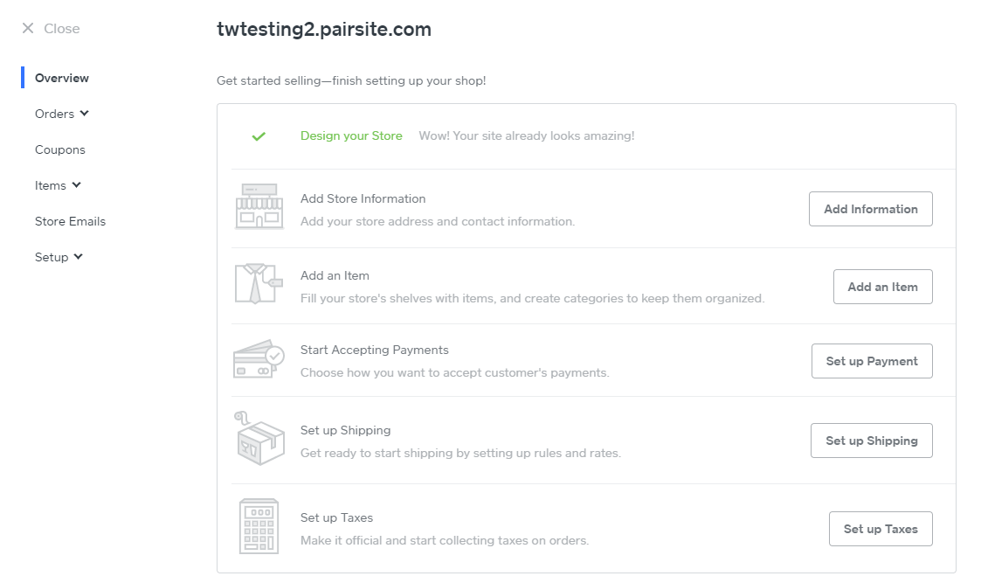The image size is (981, 583).
Task: Click the shipping box icon
Action: [x=259, y=439]
